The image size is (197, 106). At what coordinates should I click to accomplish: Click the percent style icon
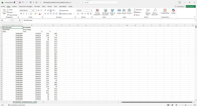click(x=82, y=14)
